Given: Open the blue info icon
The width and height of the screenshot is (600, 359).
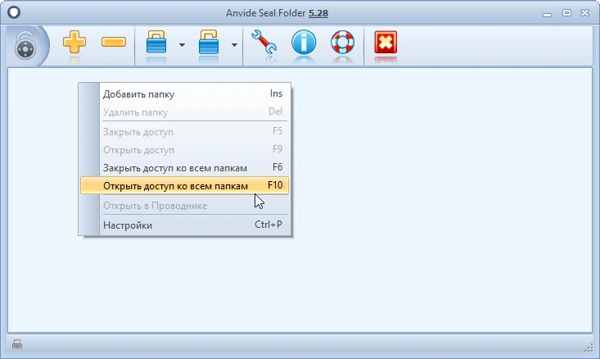Looking at the screenshot, I should pos(304,42).
